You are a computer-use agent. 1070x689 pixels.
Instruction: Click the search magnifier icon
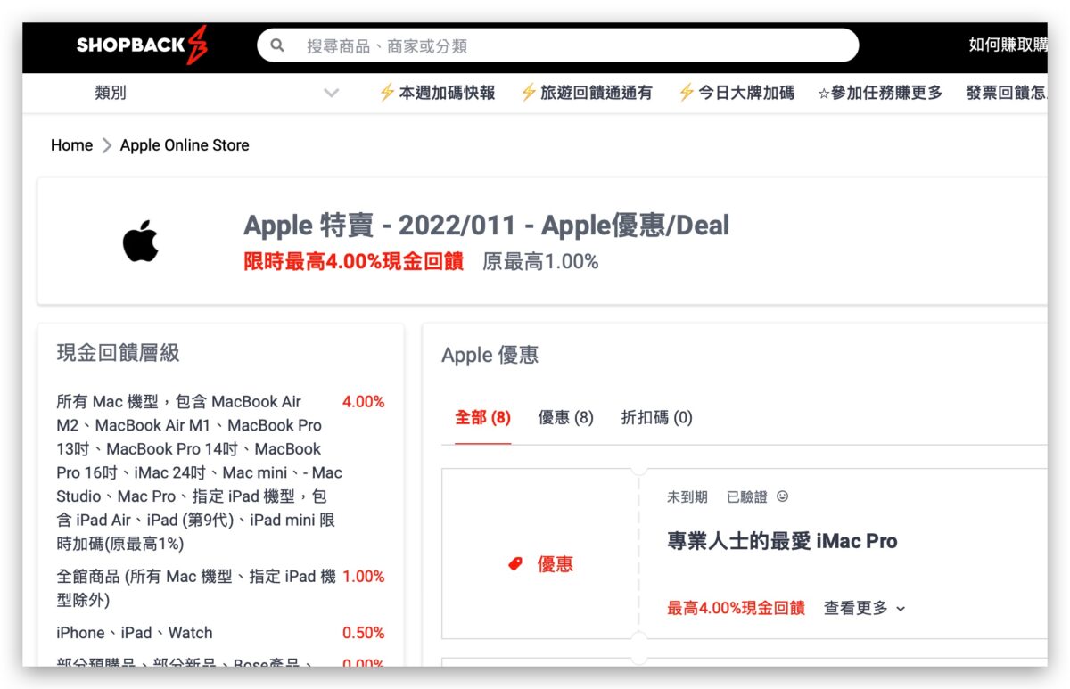(x=277, y=45)
